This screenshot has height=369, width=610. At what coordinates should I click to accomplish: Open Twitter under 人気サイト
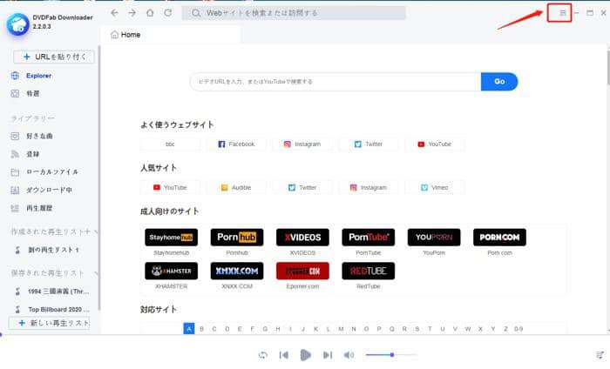point(302,188)
